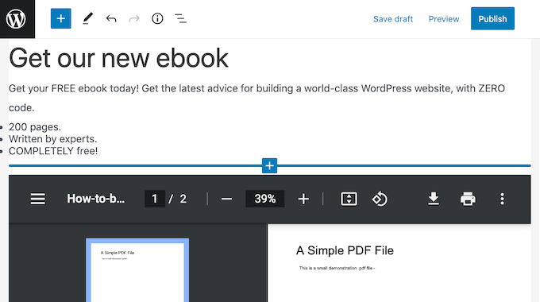This screenshot has height=302, width=540.
Task: Select the 'COMPLETELY free!' list item
Action: 53,151
